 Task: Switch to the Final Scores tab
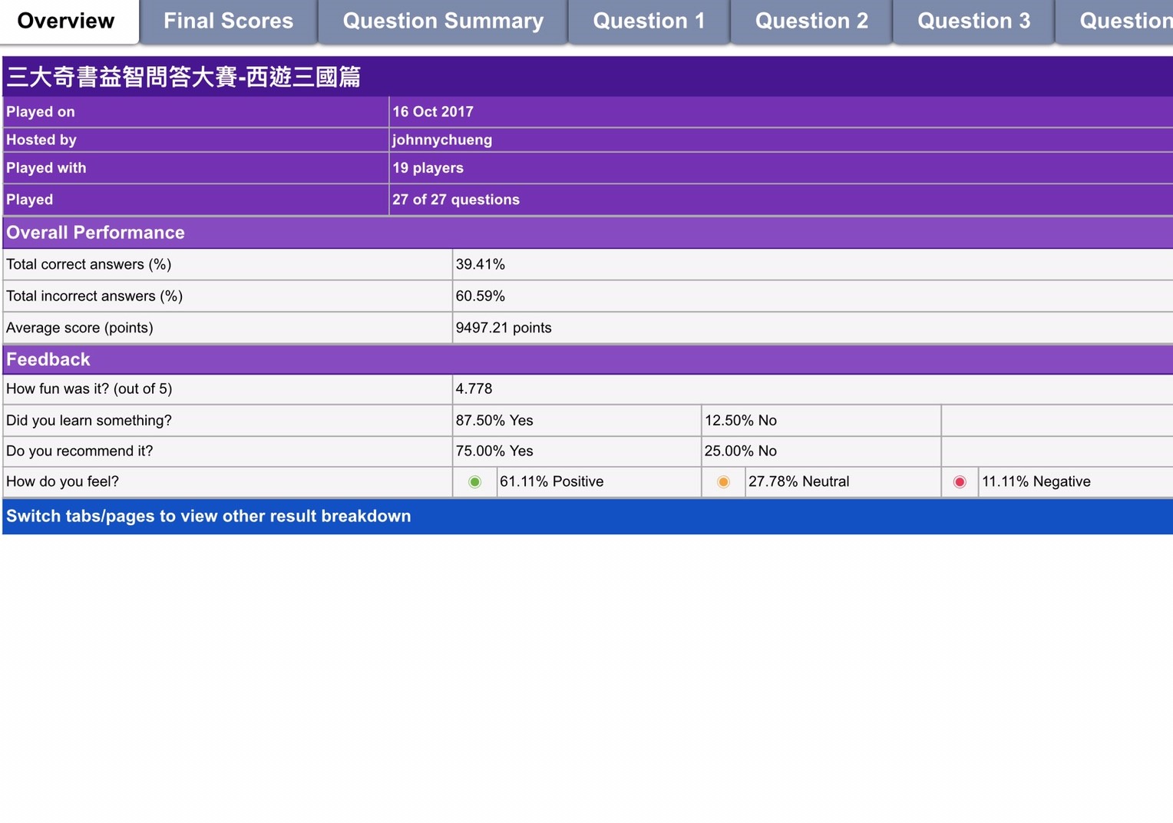(x=228, y=21)
